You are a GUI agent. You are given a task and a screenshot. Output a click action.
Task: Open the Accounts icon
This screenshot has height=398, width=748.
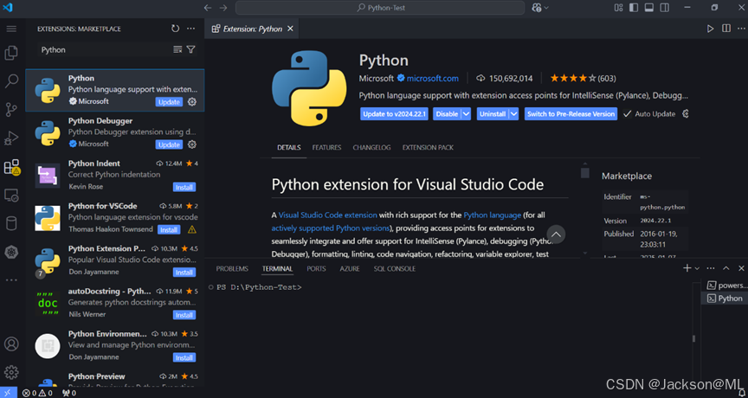click(x=11, y=343)
